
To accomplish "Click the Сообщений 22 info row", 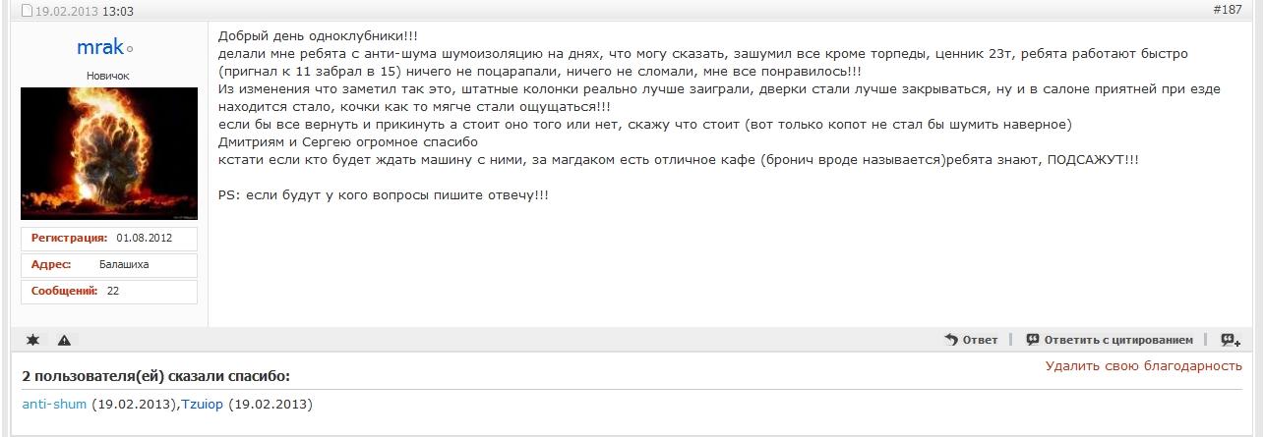I will click(x=109, y=292).
